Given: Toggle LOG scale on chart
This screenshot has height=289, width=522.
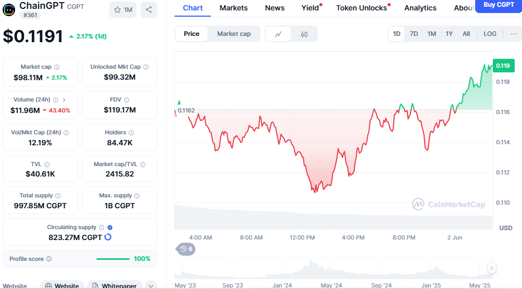Looking at the screenshot, I should [490, 34].
